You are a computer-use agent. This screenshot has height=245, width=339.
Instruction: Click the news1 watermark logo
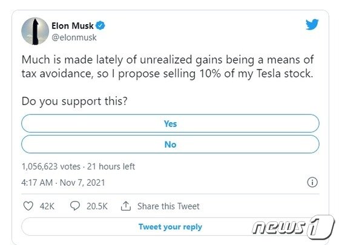[294, 227]
